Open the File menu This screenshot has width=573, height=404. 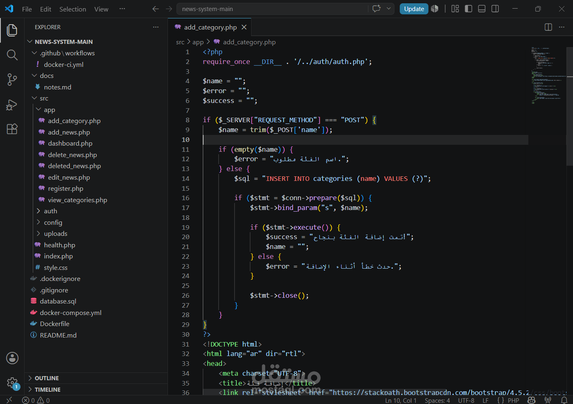pyautogui.click(x=27, y=9)
